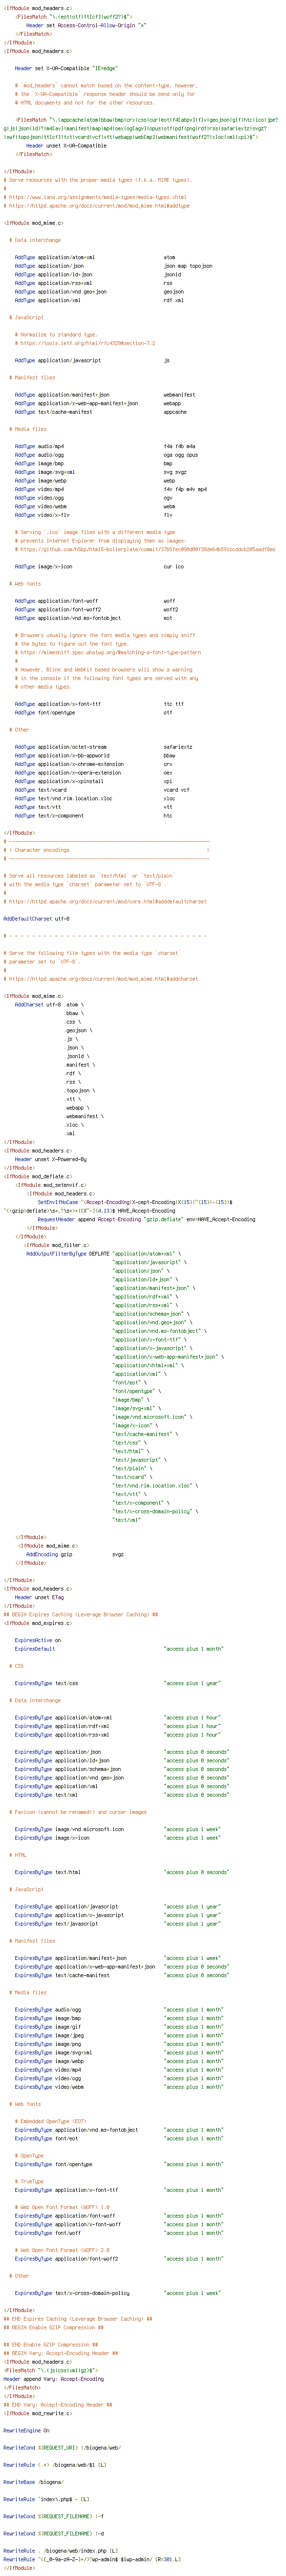Click the 'json map topojson' extensions text
This screenshot has width=286, height=2576.
pyautogui.click(x=188, y=266)
